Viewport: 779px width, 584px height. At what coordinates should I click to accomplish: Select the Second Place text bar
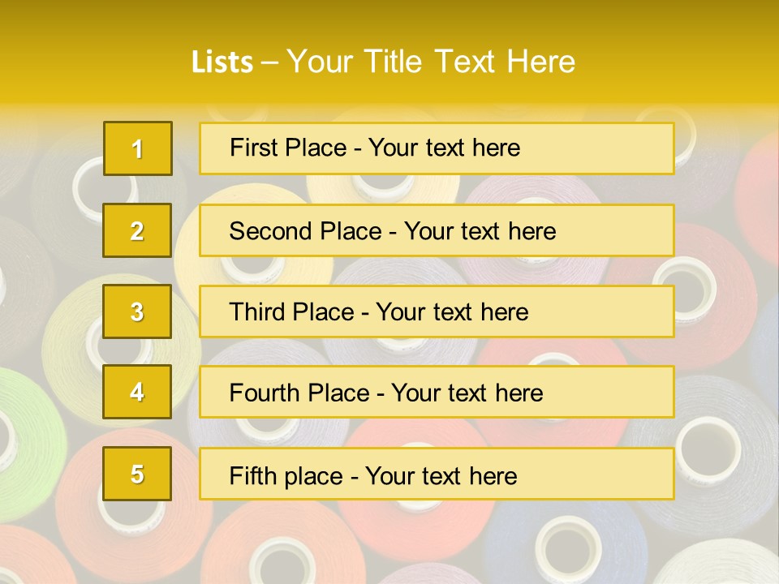coord(437,230)
